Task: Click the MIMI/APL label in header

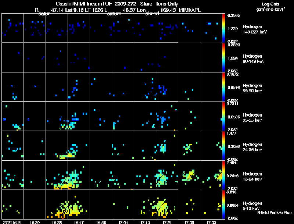Action: coord(190,10)
